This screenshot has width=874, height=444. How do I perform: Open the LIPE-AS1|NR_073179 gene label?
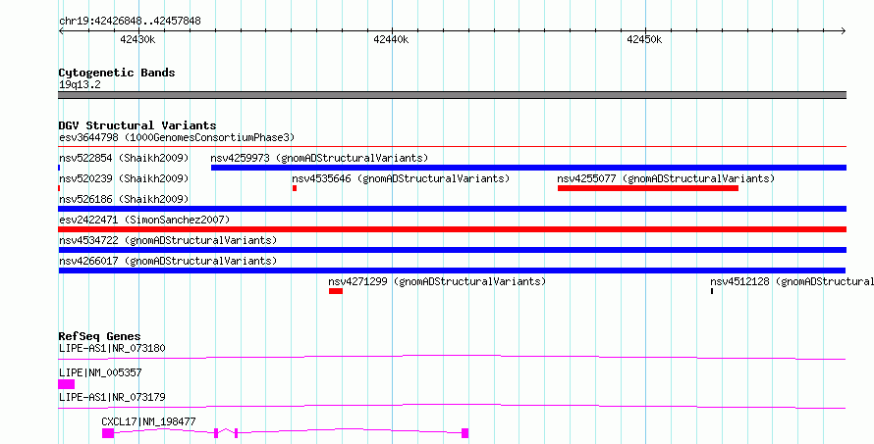coord(112,397)
